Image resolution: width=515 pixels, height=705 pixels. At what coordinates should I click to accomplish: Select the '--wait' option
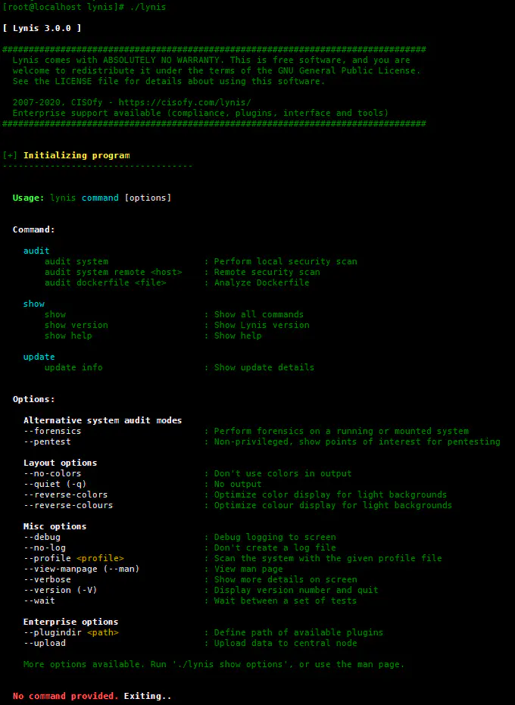coord(39,601)
